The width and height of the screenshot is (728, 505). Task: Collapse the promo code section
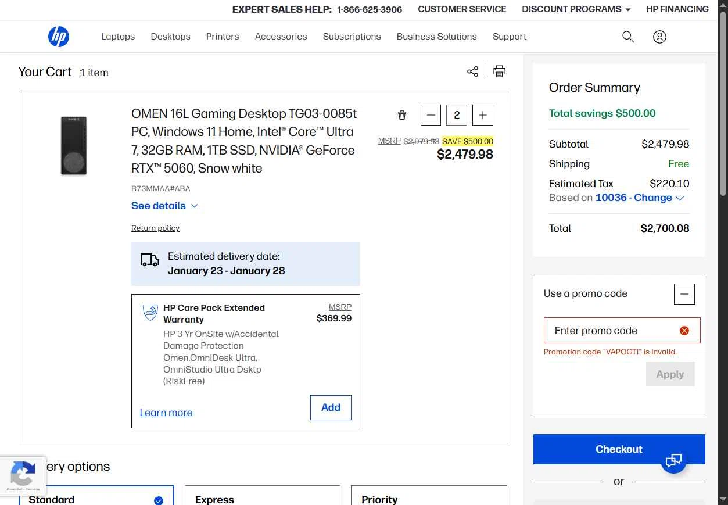(684, 294)
